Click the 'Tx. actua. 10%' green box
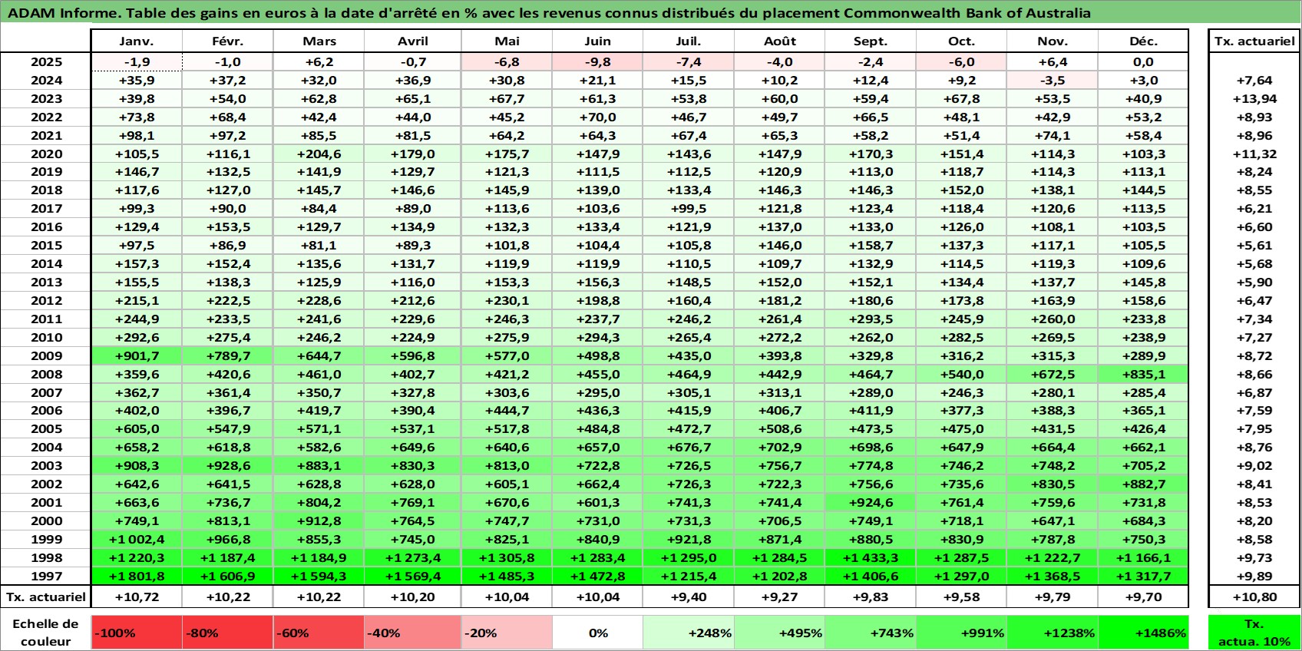Image resolution: width=1302 pixels, height=651 pixels. pos(1254,633)
